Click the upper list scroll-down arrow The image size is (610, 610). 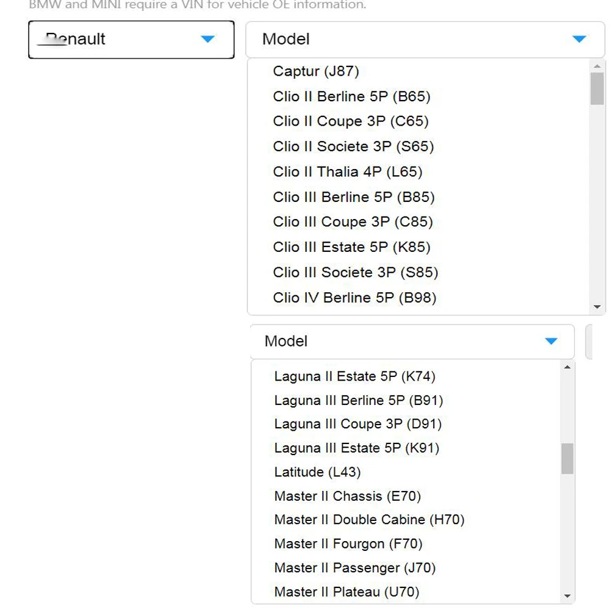[597, 307]
